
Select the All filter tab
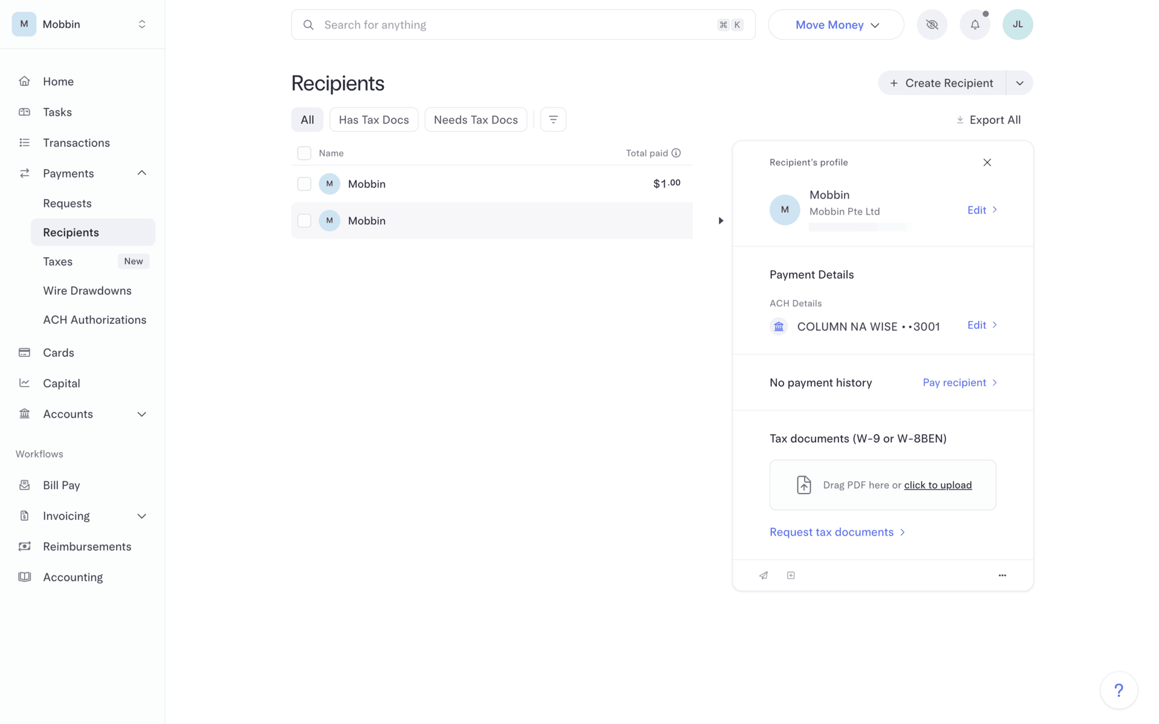(307, 119)
